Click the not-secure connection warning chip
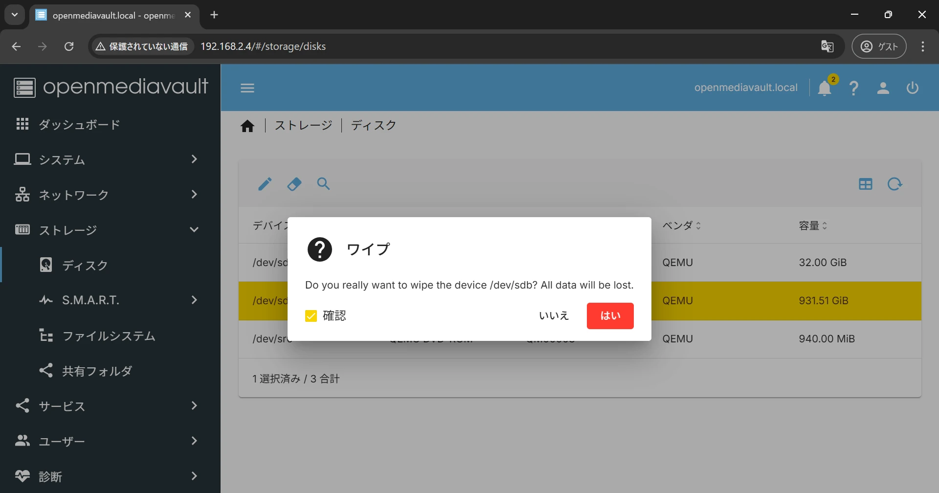 click(x=142, y=46)
